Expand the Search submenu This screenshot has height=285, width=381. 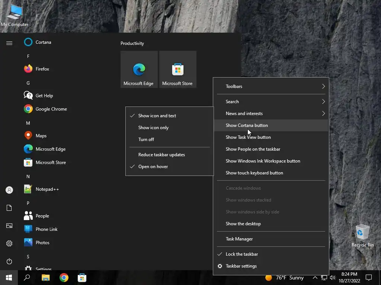(271, 102)
